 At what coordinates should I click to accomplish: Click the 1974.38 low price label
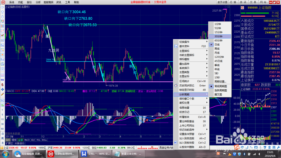coord(113,86)
